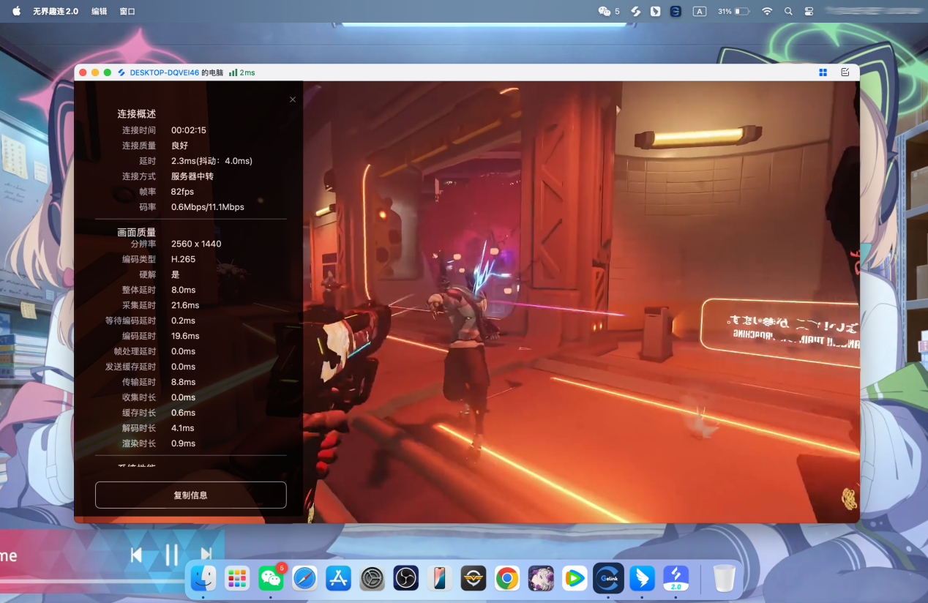This screenshot has height=603, width=928.
Task: Click the 2560 x 1440 resolution value
Action: tap(196, 244)
